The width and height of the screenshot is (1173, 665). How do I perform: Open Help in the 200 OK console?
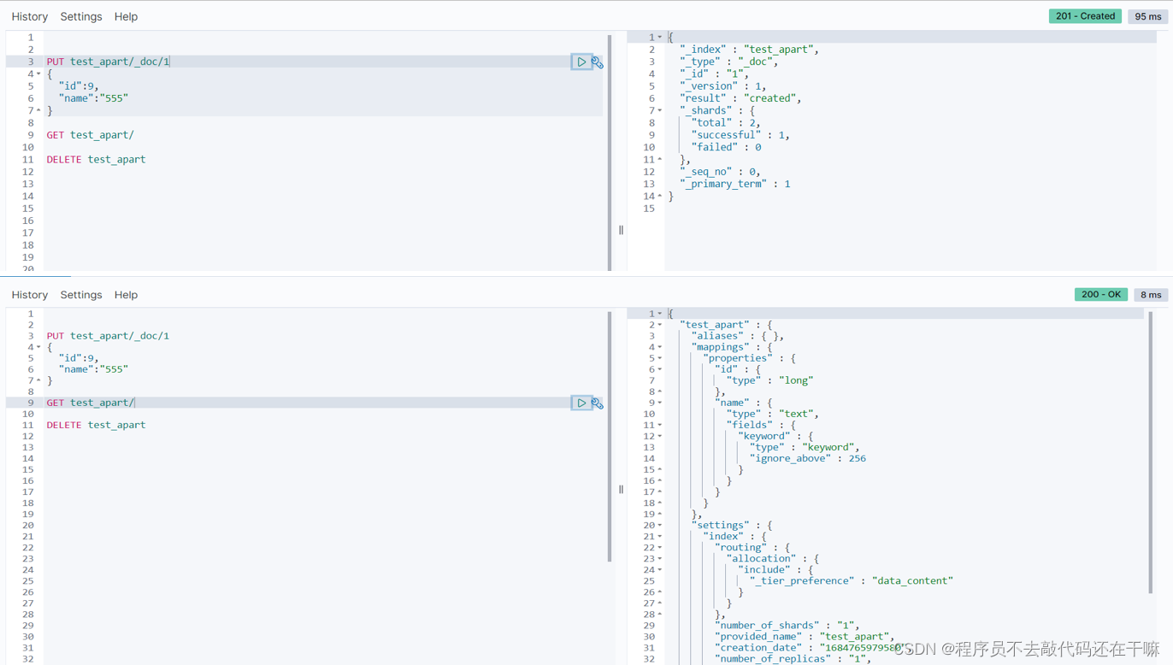tap(126, 295)
